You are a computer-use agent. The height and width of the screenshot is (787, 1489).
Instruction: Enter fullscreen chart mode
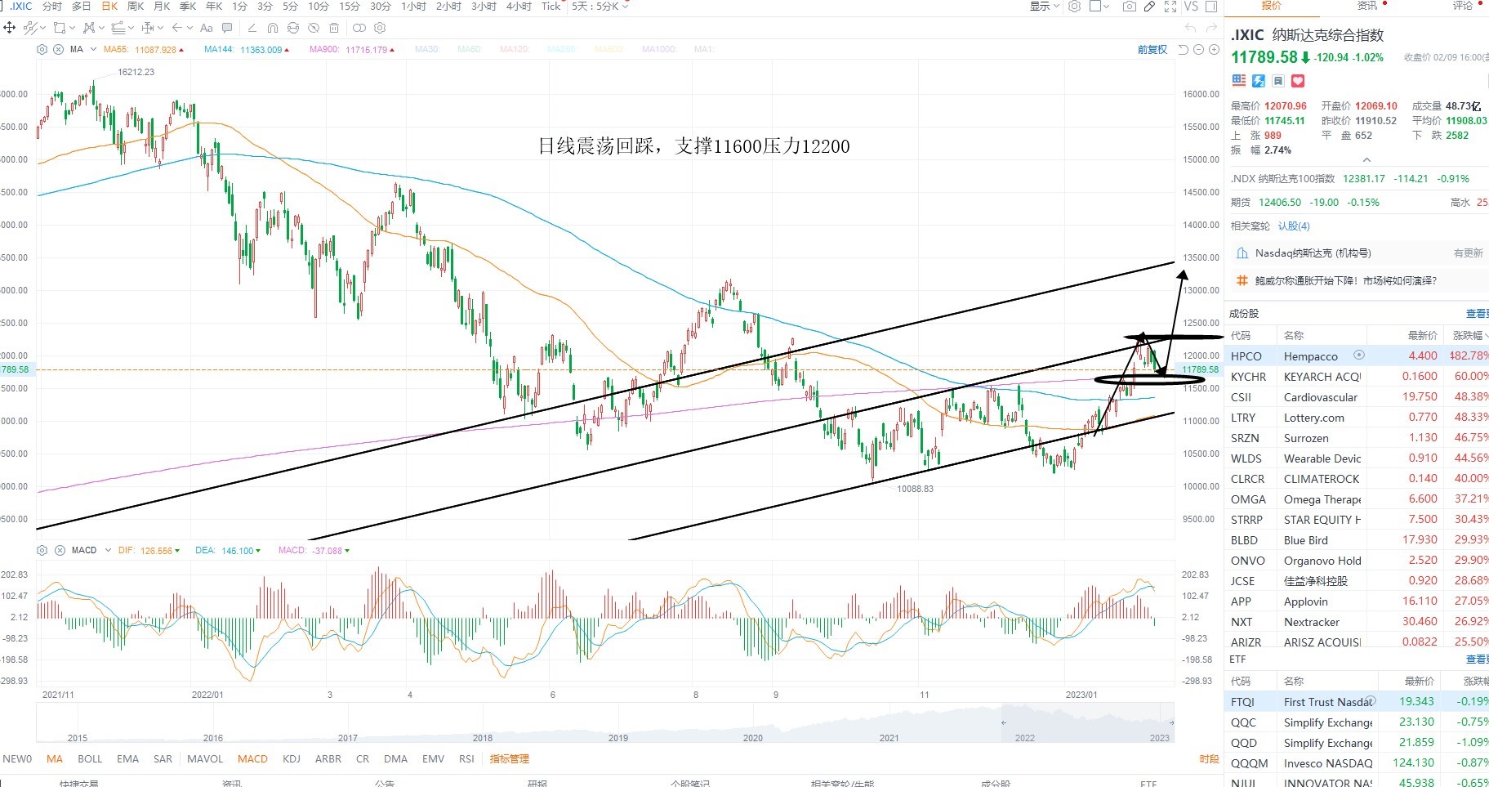pyautogui.click(x=1170, y=7)
